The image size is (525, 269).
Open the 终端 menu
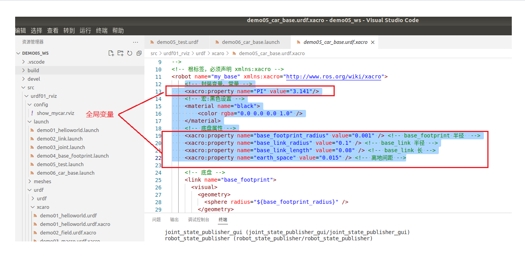[102, 30]
